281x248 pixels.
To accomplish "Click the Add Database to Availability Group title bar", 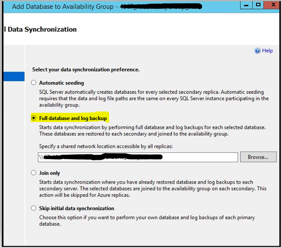I will 63,7.
